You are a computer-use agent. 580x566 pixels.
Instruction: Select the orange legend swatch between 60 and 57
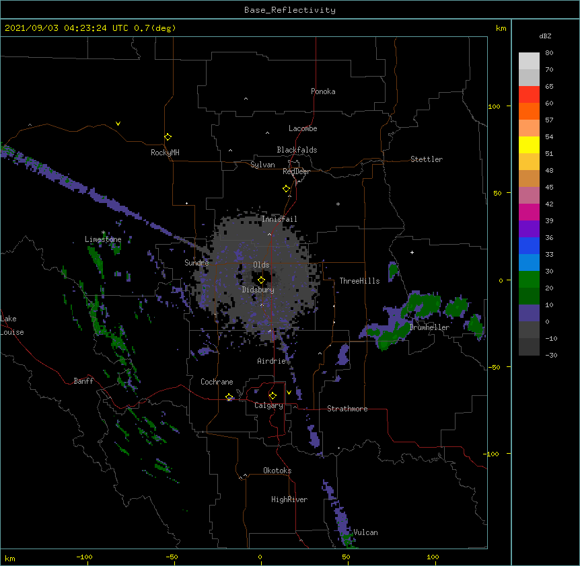click(x=529, y=111)
